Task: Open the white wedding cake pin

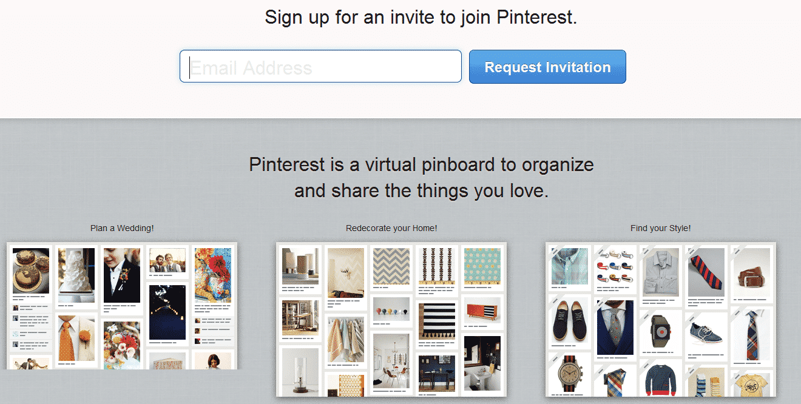Action: [x=76, y=274]
